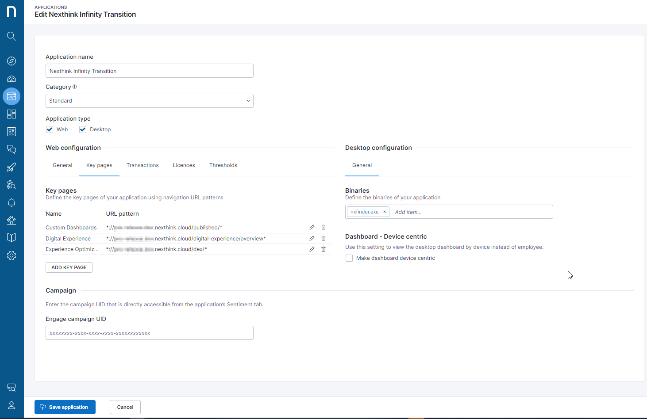Open the compass explore icon
Screen dimensions: 647x419
[12, 61]
